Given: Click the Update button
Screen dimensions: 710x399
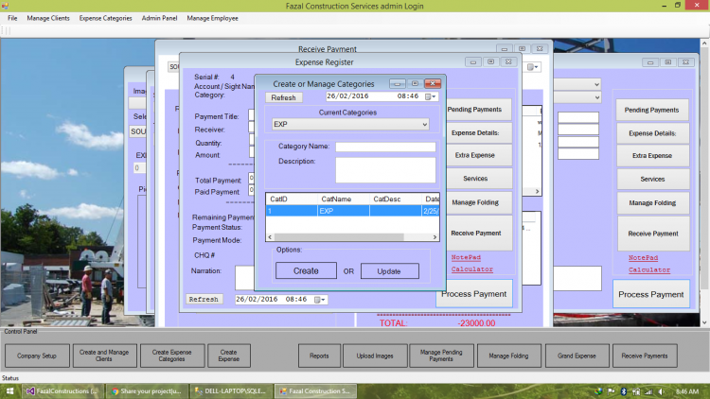Looking at the screenshot, I should (x=389, y=271).
